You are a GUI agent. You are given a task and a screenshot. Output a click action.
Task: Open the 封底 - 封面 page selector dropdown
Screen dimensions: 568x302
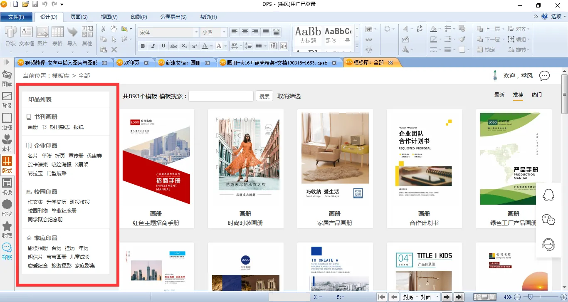pos(437,297)
